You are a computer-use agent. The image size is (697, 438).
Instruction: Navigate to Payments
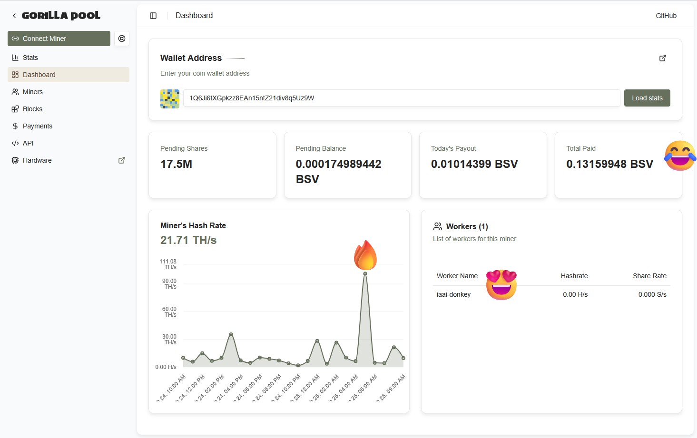(69, 126)
